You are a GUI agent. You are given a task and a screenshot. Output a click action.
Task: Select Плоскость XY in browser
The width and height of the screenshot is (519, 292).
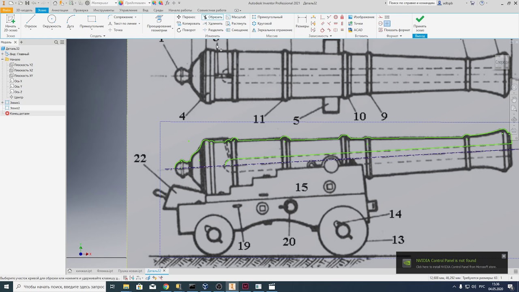pyautogui.click(x=21, y=76)
